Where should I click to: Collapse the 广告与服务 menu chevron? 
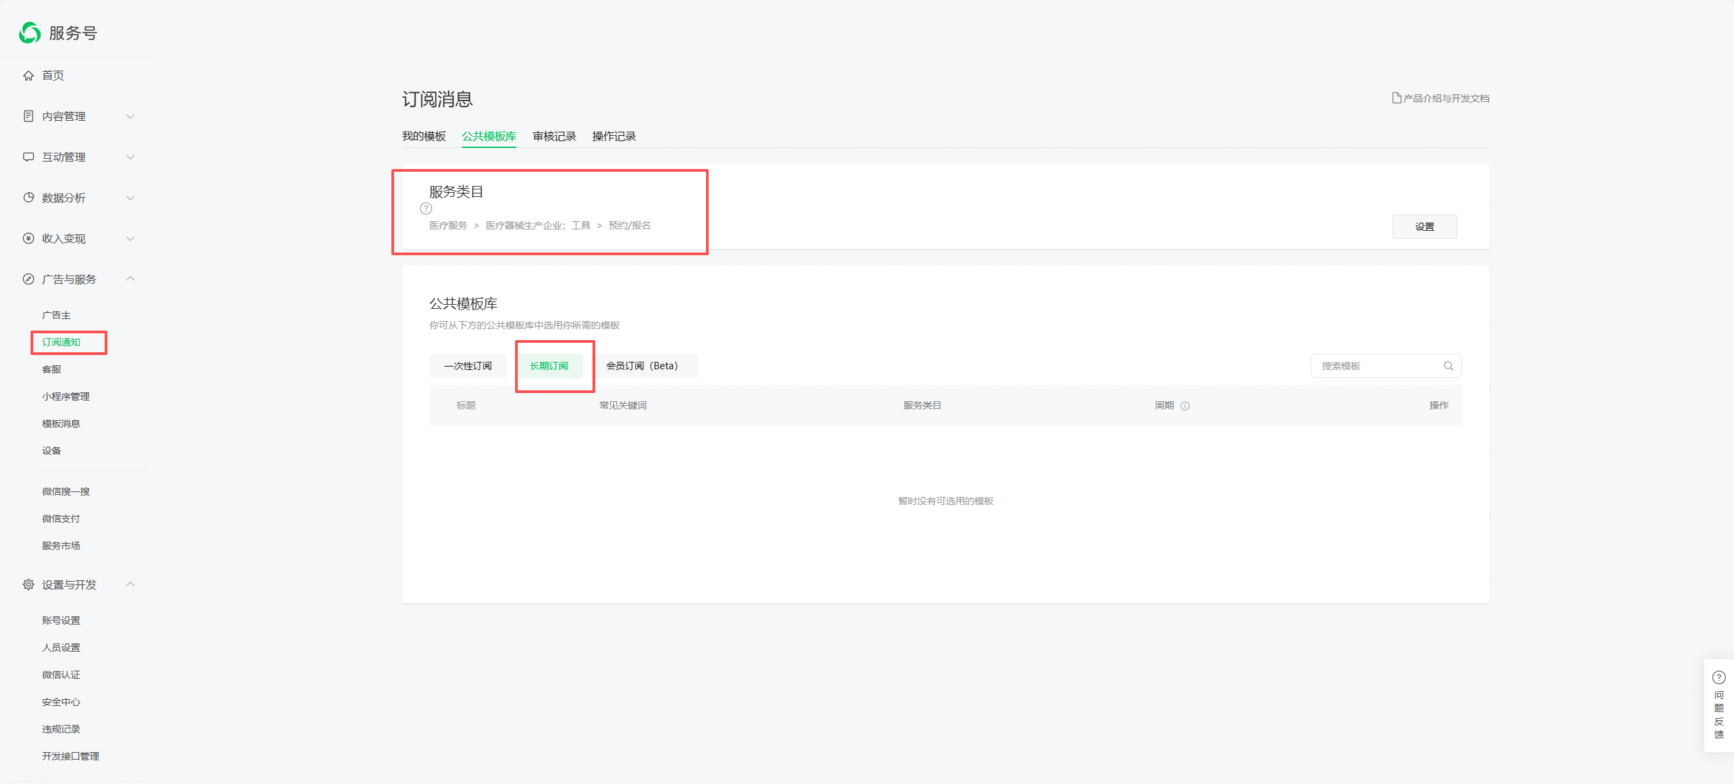click(130, 279)
